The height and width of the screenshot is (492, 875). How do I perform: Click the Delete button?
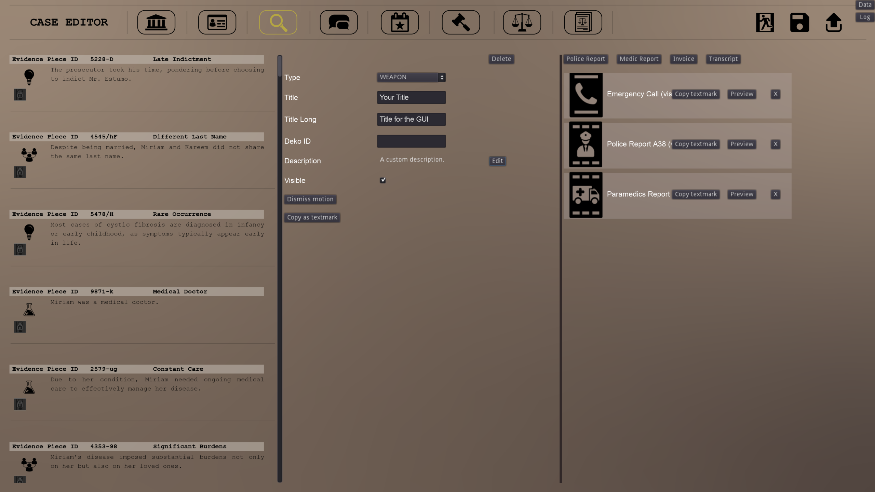(501, 59)
